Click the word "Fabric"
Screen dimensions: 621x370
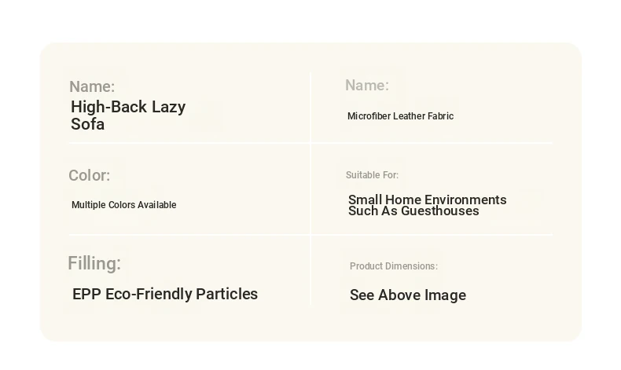(440, 116)
